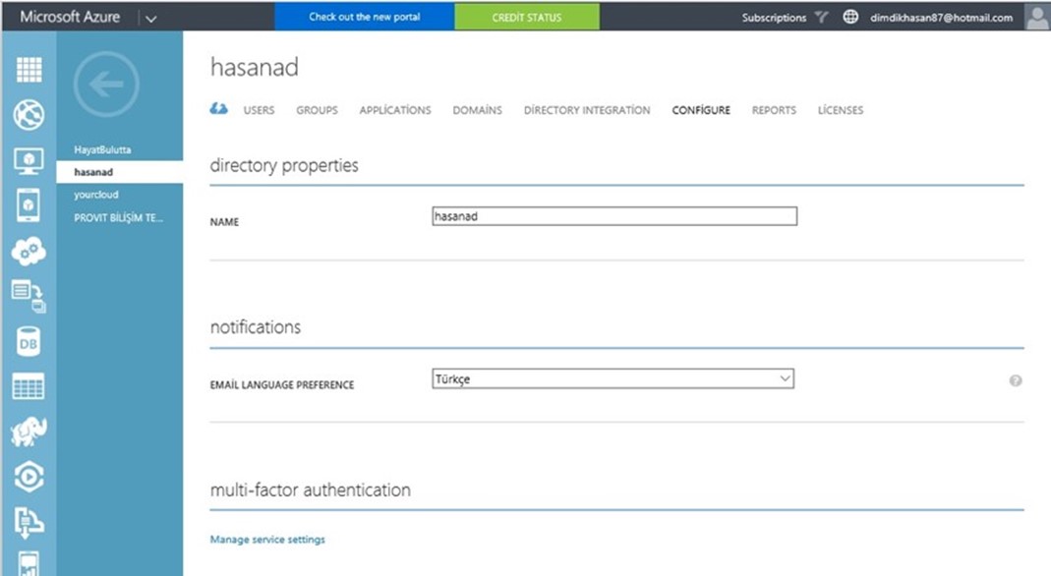Select HayatBulutta directory
This screenshot has width=1051, height=576.
point(102,149)
